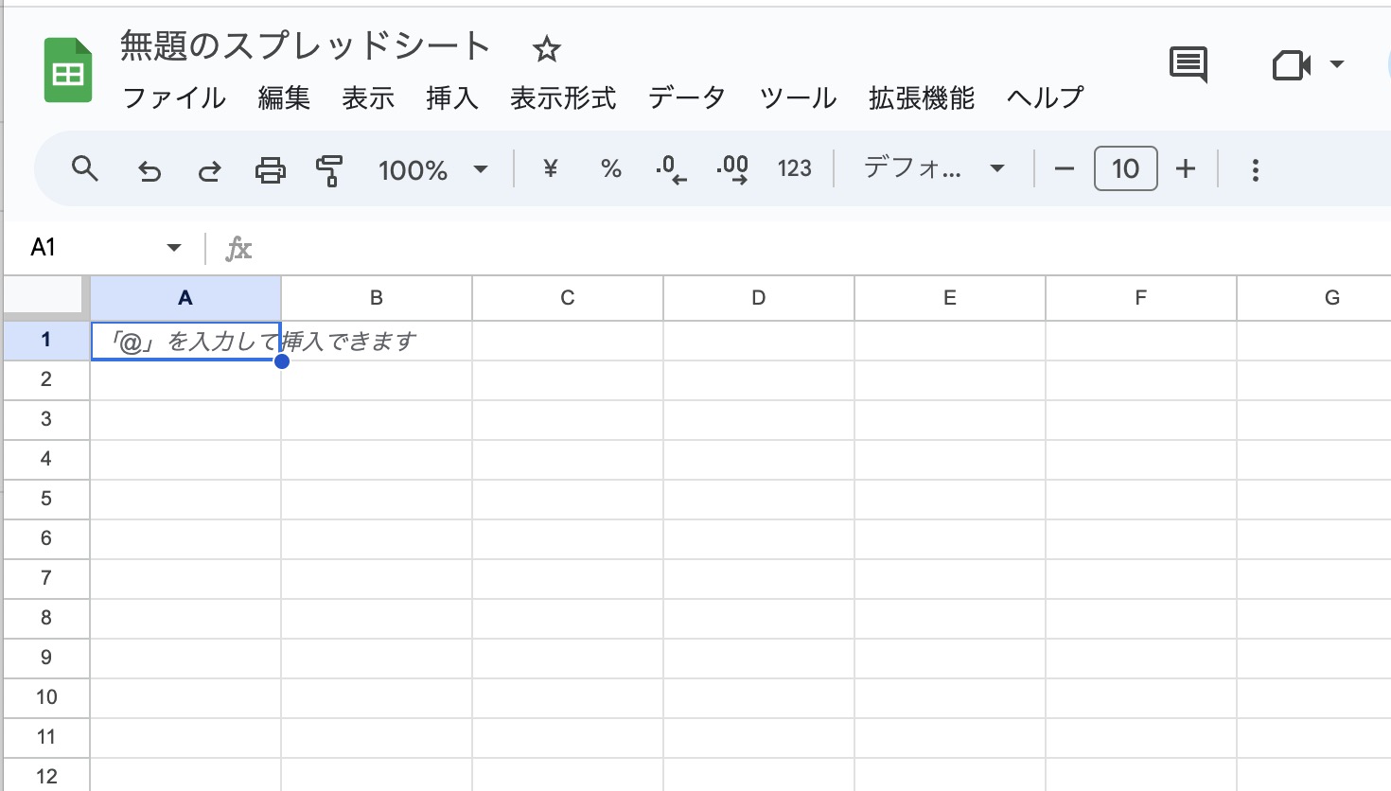Decrease font size with minus button
The image size is (1391, 791).
pyautogui.click(x=1064, y=169)
